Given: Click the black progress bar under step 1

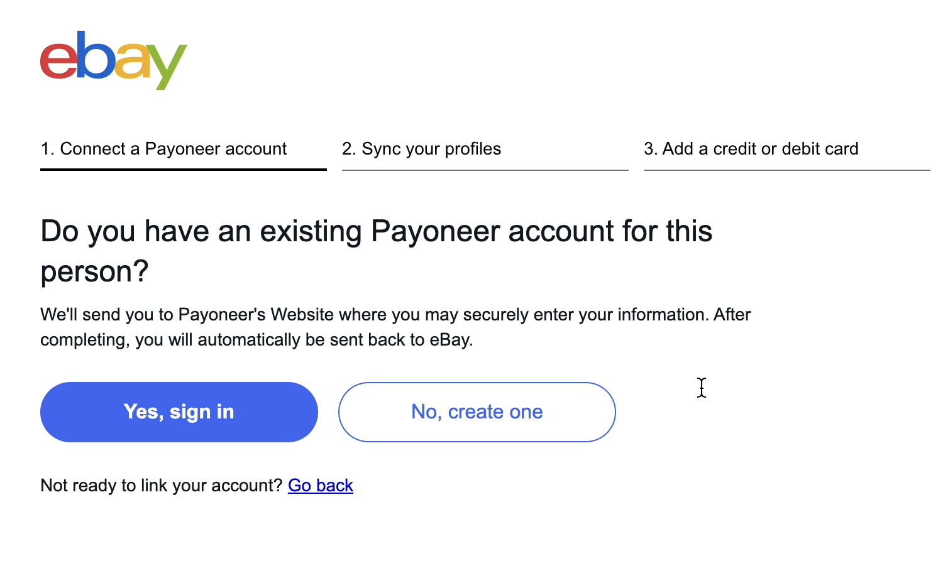Looking at the screenshot, I should pos(184,170).
